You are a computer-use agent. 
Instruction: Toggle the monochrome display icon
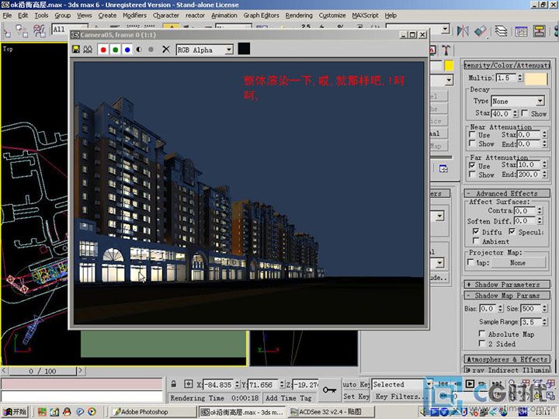pyautogui.click(x=139, y=49)
